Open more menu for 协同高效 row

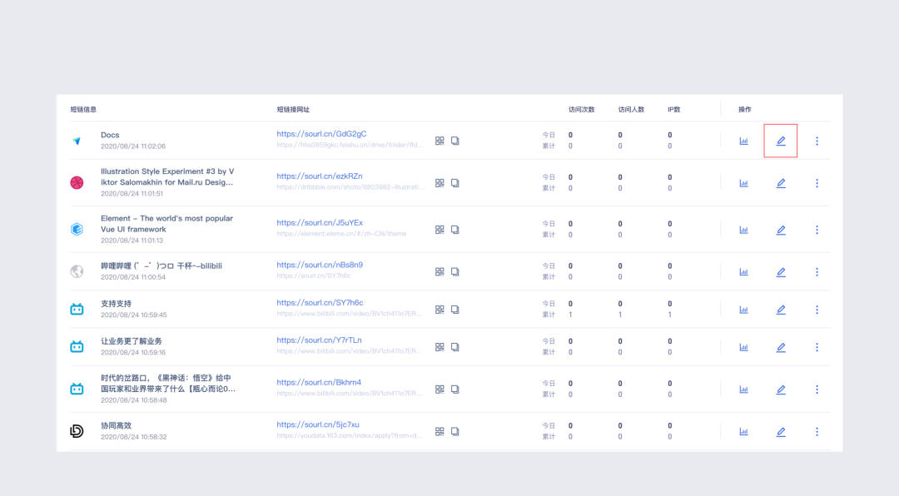tap(817, 432)
